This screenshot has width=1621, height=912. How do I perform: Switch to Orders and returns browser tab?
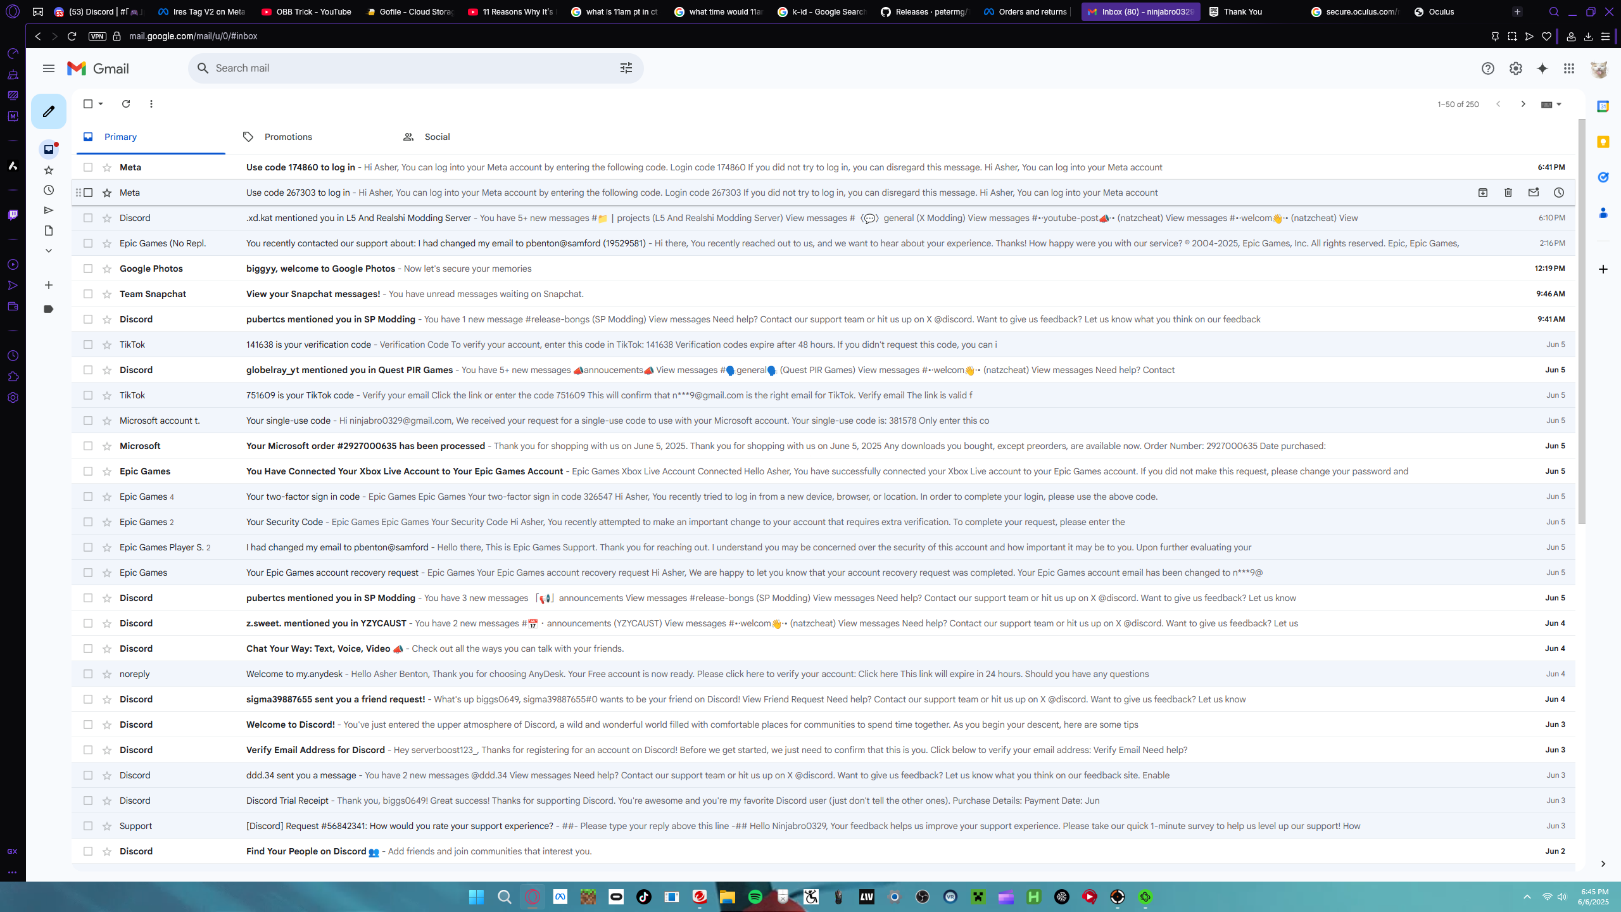[1027, 11]
